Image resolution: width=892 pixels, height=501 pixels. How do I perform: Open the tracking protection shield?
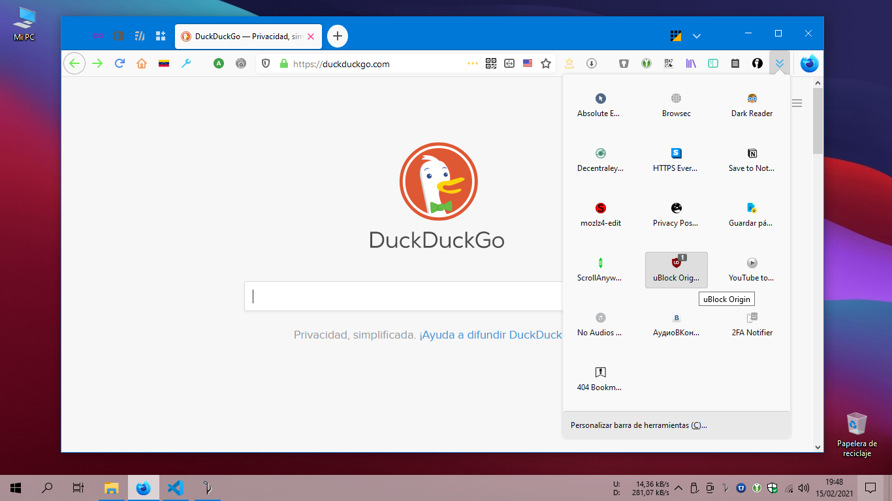[266, 63]
